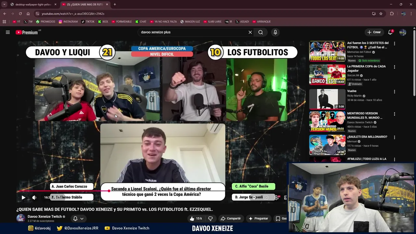Open a new browser tab

click(115, 5)
